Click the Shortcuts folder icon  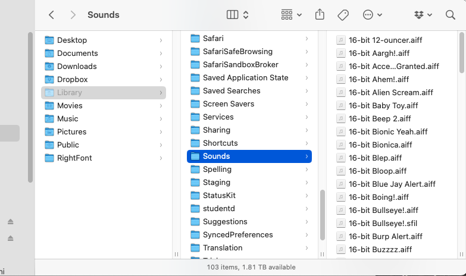(195, 143)
